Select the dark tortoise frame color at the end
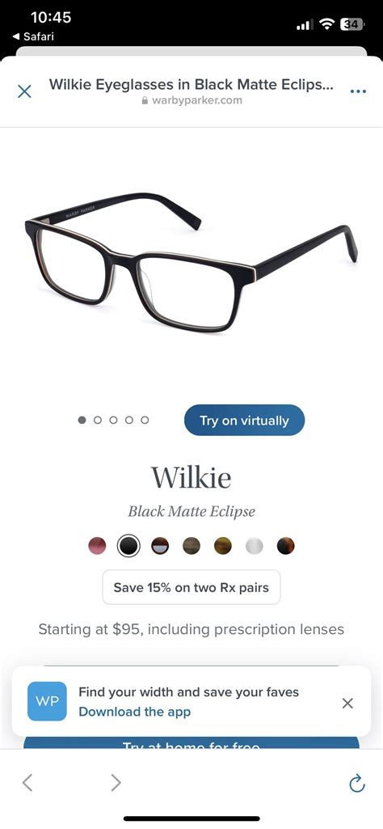This screenshot has height=829, width=383. (x=286, y=546)
